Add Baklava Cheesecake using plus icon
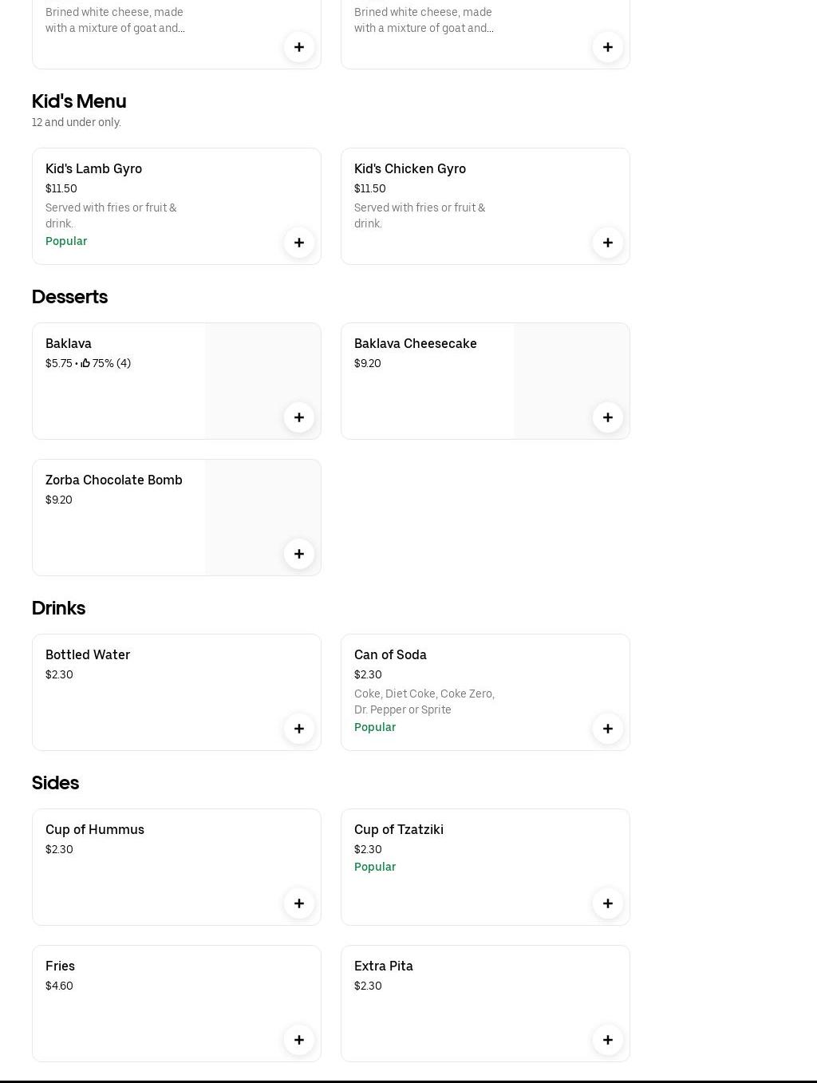817x1083 pixels. (x=607, y=417)
